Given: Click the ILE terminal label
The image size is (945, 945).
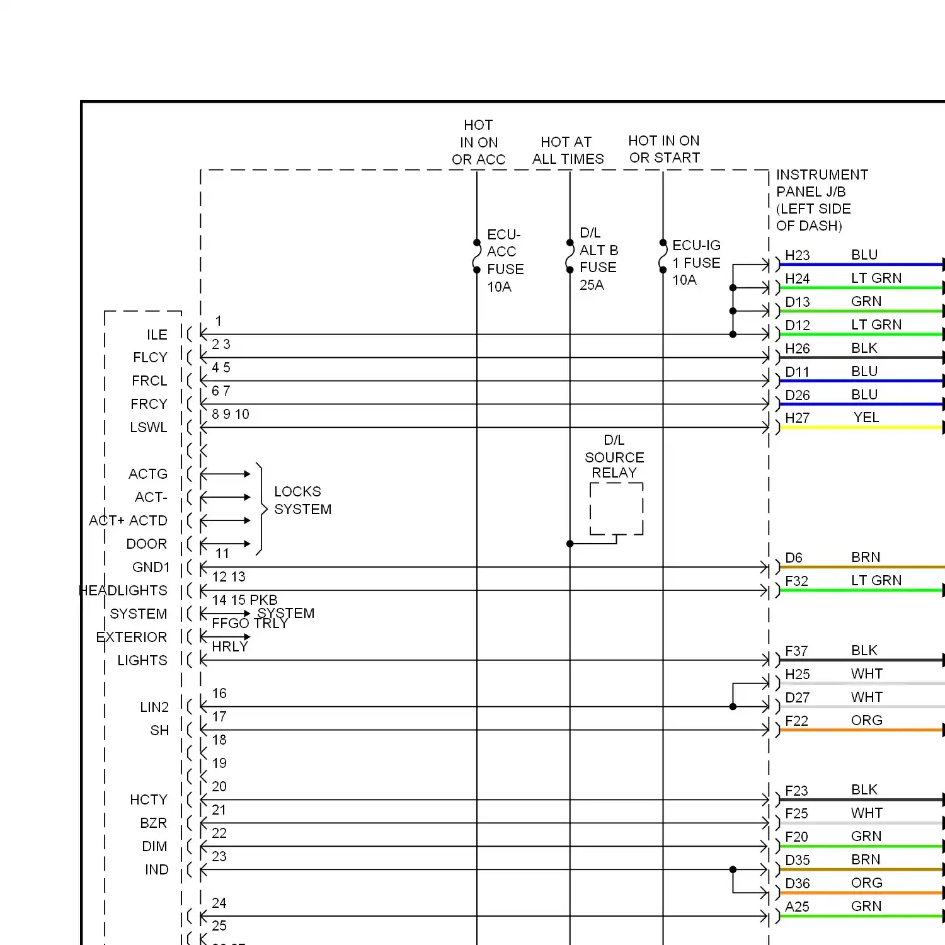Looking at the screenshot, I should pyautogui.click(x=157, y=335).
